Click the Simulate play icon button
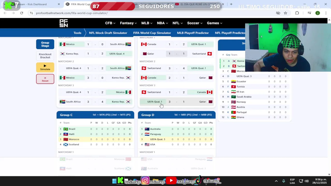The image size is (331, 186). point(45,67)
